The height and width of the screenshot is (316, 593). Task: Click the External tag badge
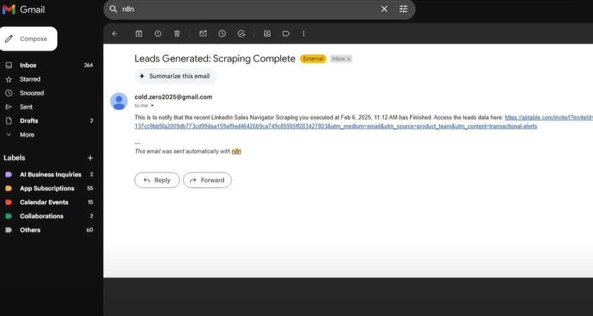313,58
